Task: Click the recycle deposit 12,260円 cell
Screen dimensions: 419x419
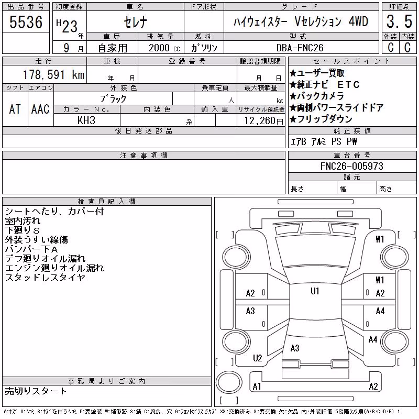Action: tap(261, 120)
